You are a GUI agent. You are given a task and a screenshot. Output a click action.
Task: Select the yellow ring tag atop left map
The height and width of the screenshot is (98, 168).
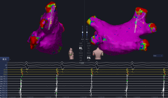click(x=54, y=4)
